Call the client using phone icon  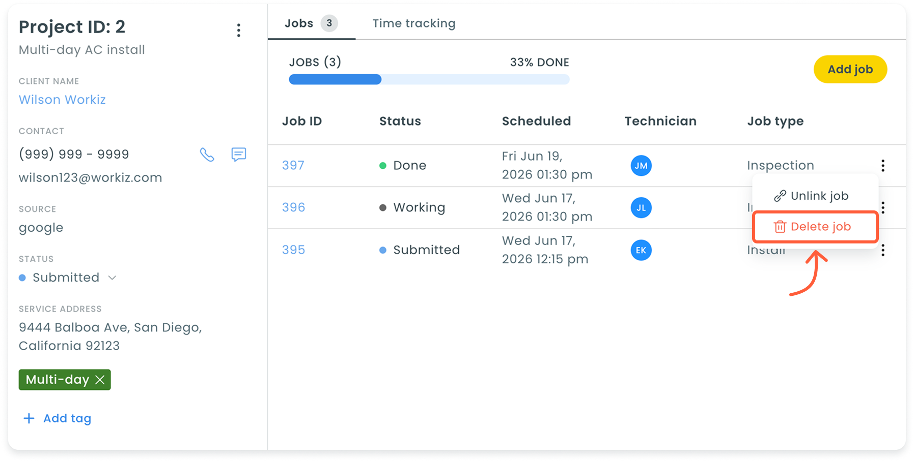coord(207,155)
